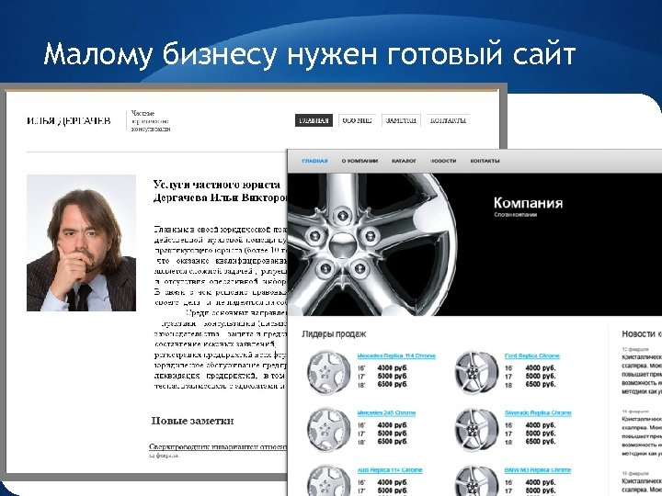
Task: Click the Лидеры продаж heading
Action: [334, 334]
